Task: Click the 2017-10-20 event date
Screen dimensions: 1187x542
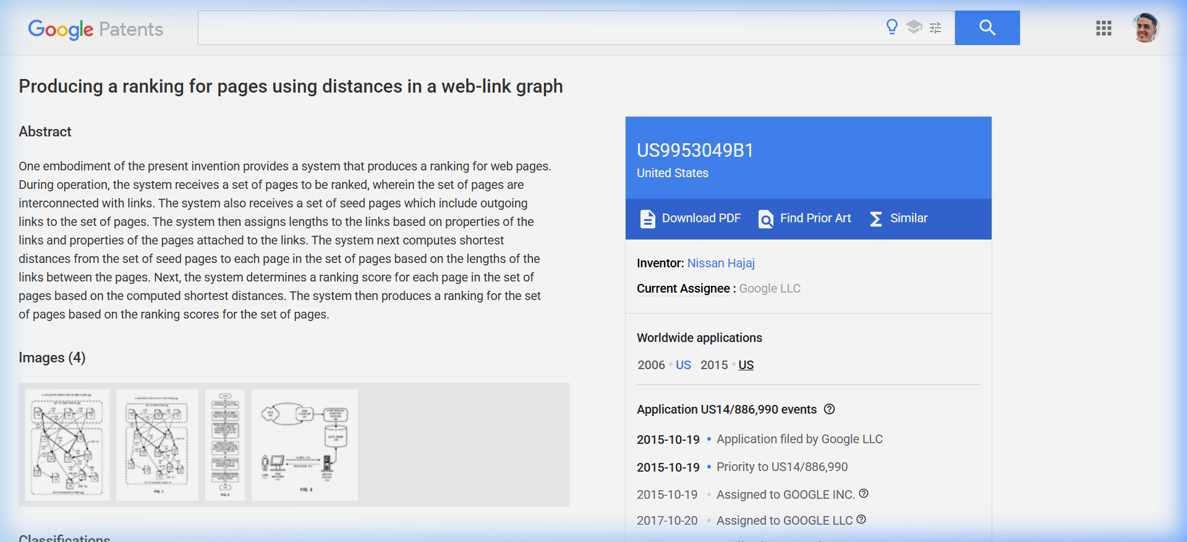Action: pyautogui.click(x=667, y=520)
